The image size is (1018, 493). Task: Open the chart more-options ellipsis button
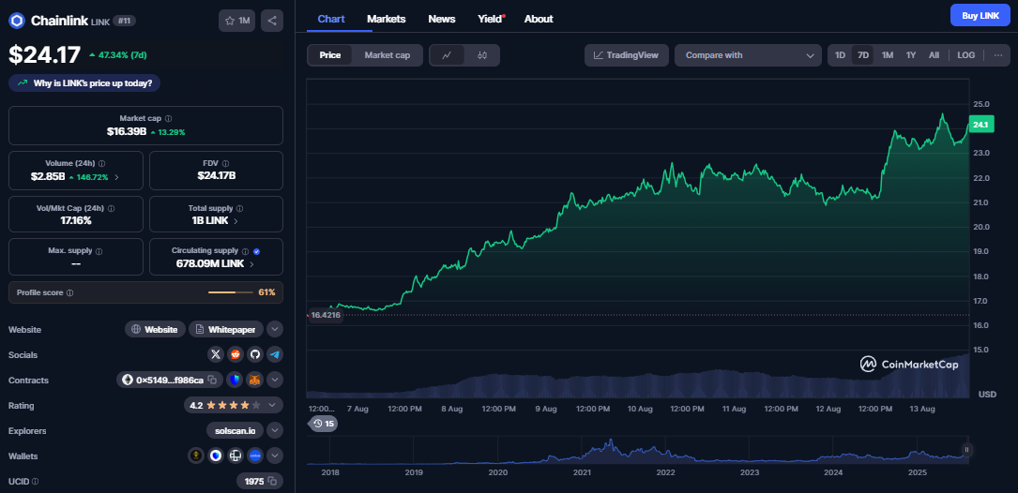click(x=998, y=55)
